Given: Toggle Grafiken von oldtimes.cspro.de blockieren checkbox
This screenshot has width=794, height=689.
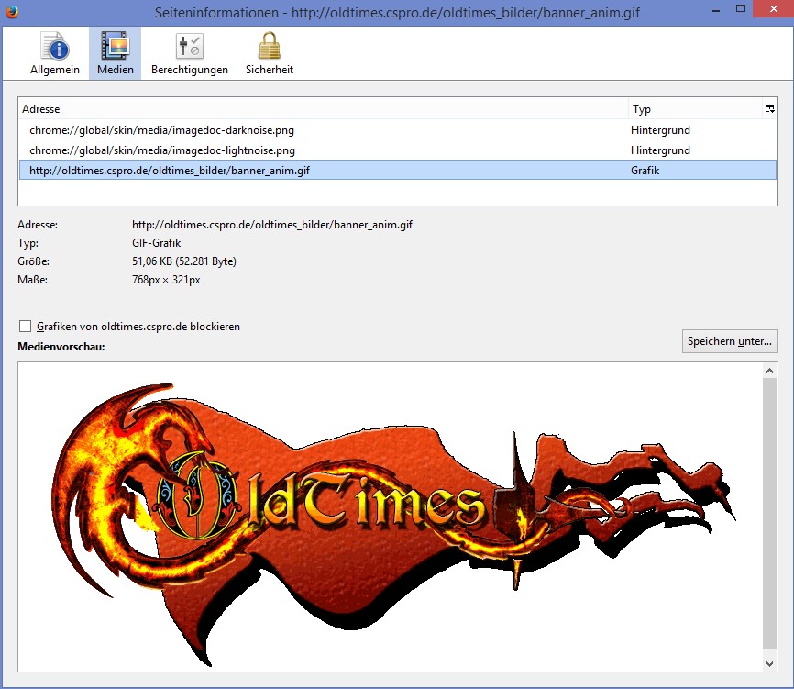Looking at the screenshot, I should coord(25,327).
